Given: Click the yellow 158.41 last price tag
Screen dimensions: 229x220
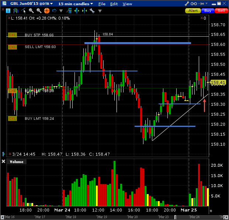Looking at the screenshot, I should tap(218, 82).
